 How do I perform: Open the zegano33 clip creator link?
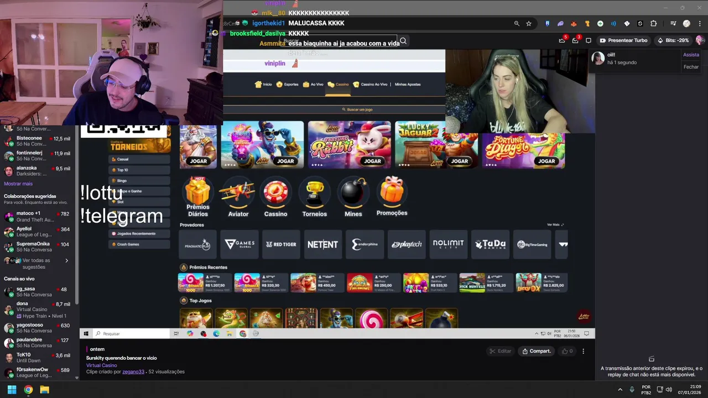[133, 372]
